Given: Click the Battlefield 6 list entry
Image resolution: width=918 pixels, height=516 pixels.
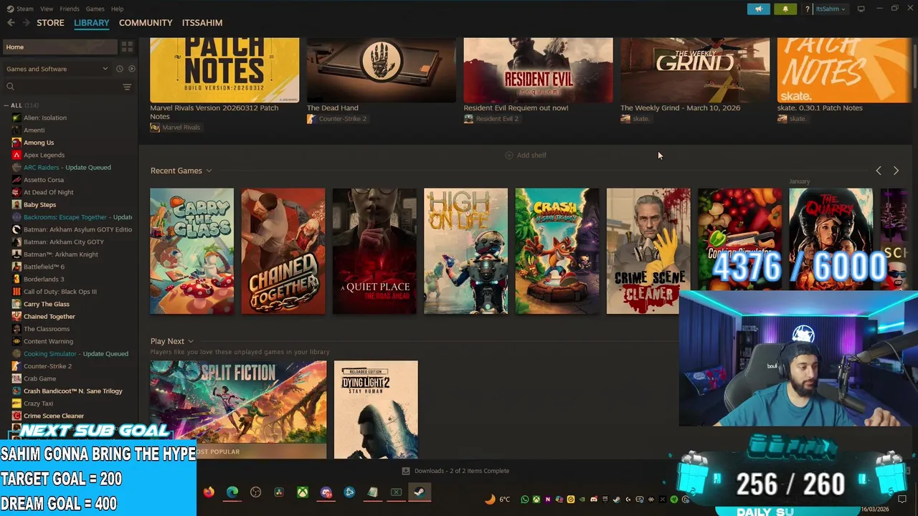Looking at the screenshot, I should tap(44, 267).
